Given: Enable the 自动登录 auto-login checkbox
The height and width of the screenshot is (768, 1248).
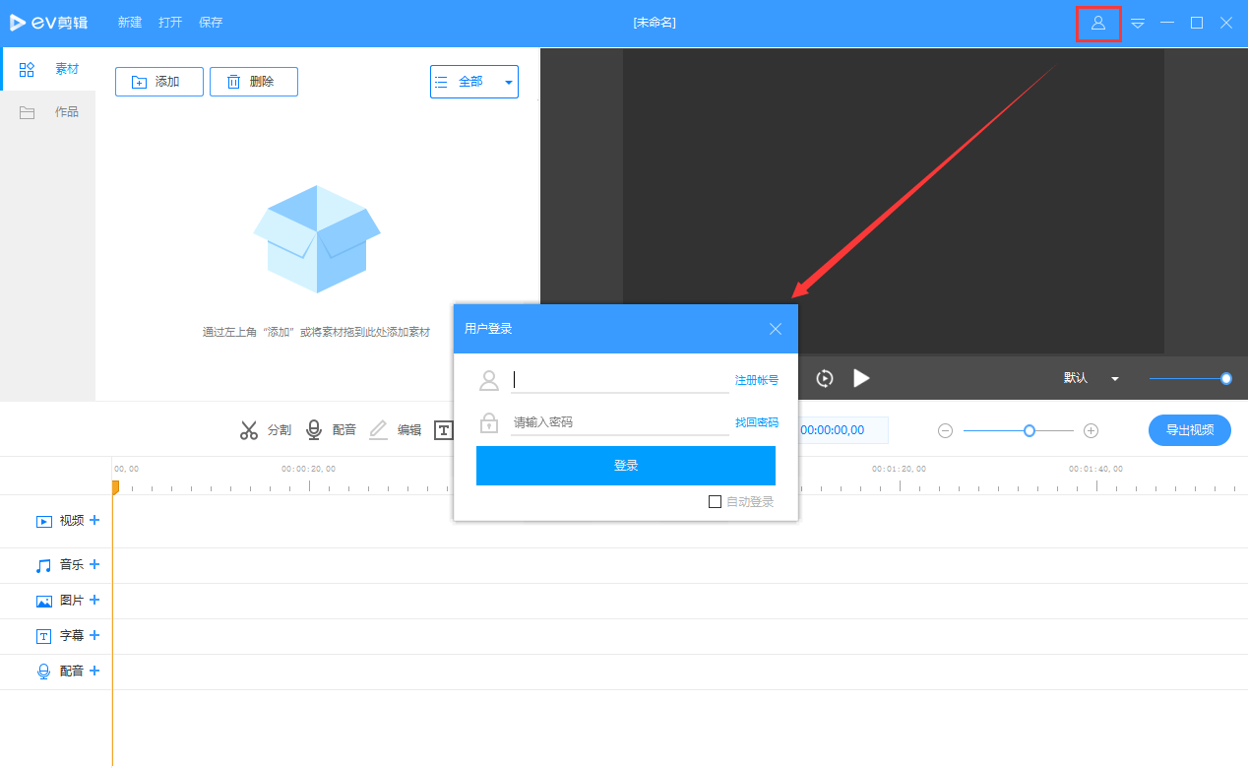Looking at the screenshot, I should point(715,501).
